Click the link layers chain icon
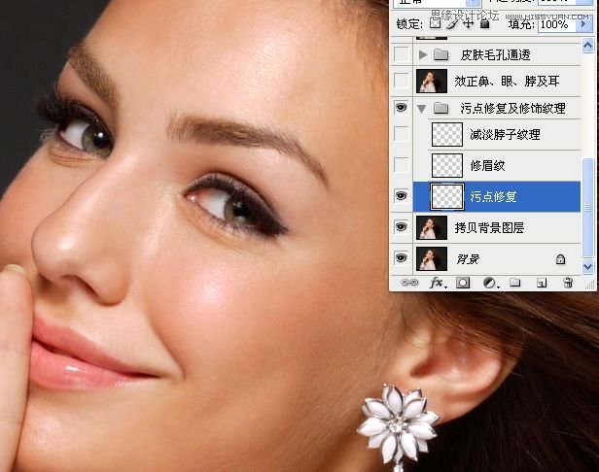The image size is (599, 472). click(x=408, y=283)
